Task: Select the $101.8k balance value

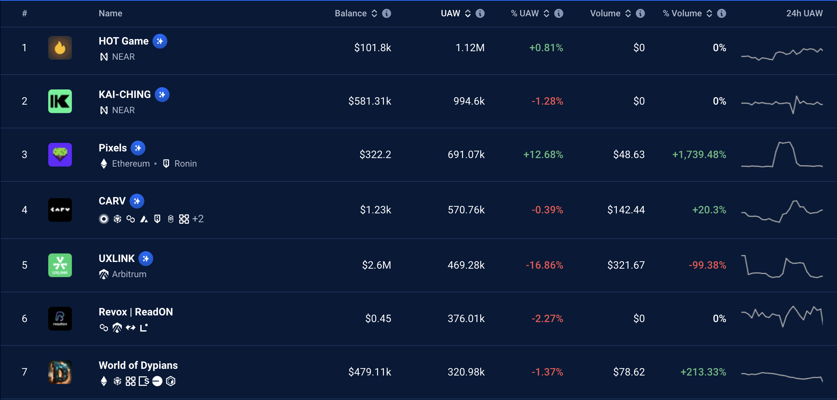Action: pos(372,48)
